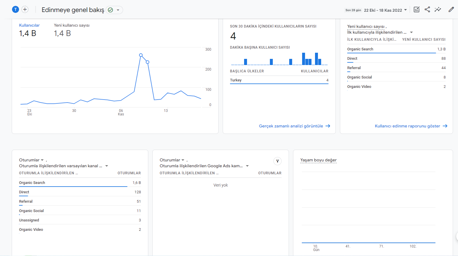Click the share report icon
458x256 pixels.
[x=427, y=9]
